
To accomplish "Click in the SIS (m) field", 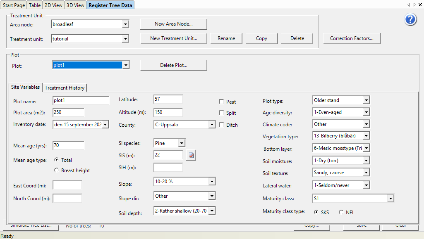I will tap(168, 155).
